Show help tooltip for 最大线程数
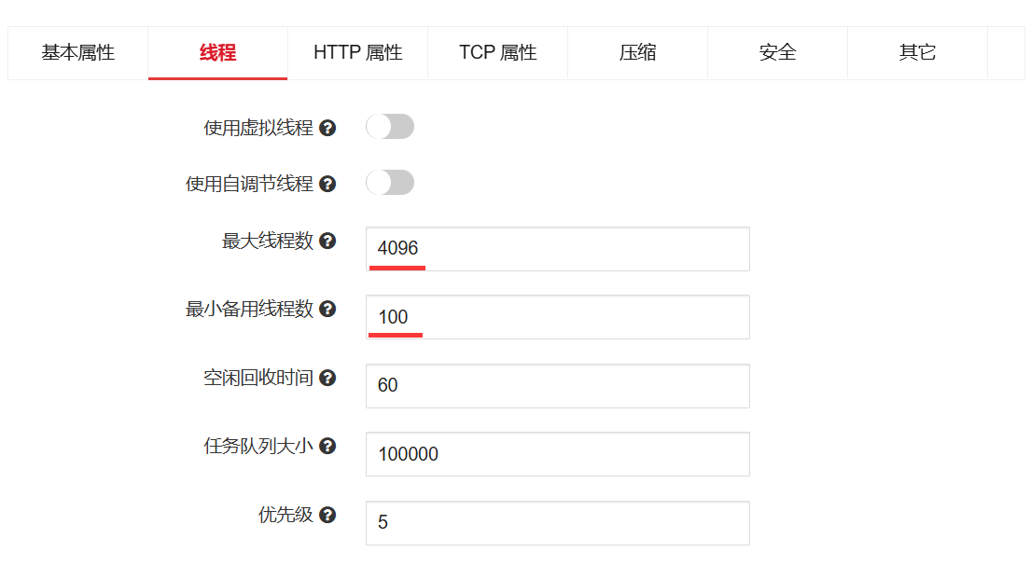 [327, 241]
